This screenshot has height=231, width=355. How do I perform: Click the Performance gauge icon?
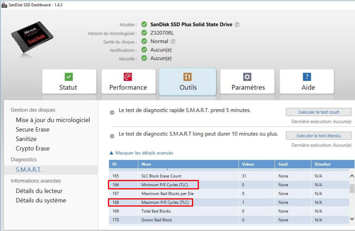(x=128, y=77)
